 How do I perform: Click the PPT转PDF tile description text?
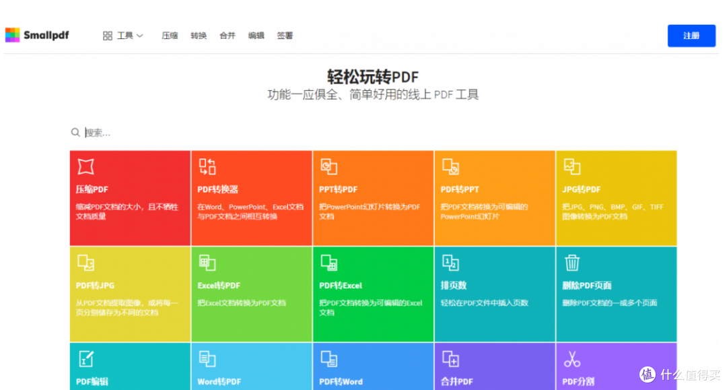(x=370, y=212)
